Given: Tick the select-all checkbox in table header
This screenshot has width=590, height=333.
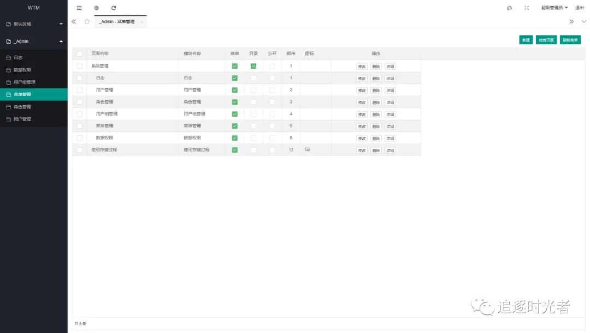Looking at the screenshot, I should 79,54.
